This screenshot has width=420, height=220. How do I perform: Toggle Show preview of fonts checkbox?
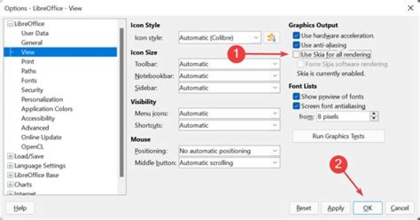296,96
